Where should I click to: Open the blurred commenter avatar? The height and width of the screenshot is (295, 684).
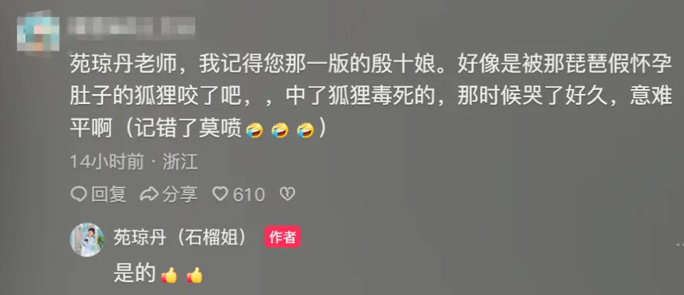coord(38,31)
